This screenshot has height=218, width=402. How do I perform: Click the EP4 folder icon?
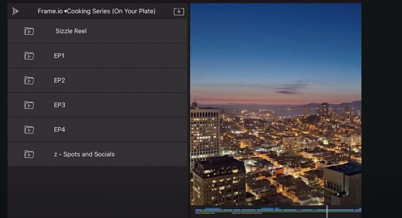click(x=29, y=130)
